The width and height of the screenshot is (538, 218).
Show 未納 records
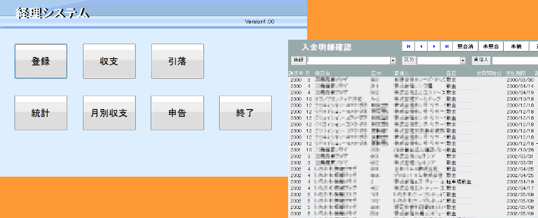(516, 46)
